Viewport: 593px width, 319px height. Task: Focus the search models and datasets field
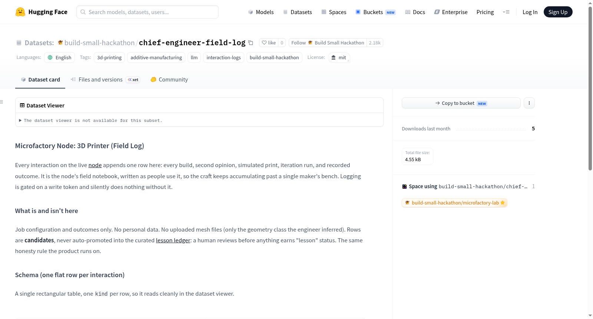(x=148, y=12)
